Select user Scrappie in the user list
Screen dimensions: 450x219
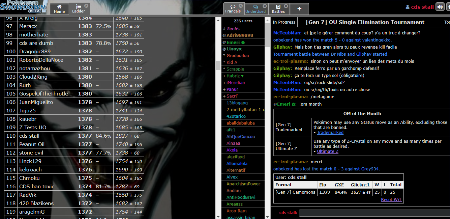click(x=243, y=69)
